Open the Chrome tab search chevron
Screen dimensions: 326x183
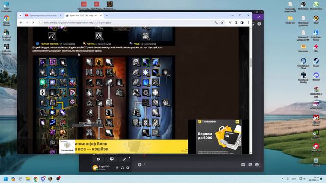tap(20, 15)
